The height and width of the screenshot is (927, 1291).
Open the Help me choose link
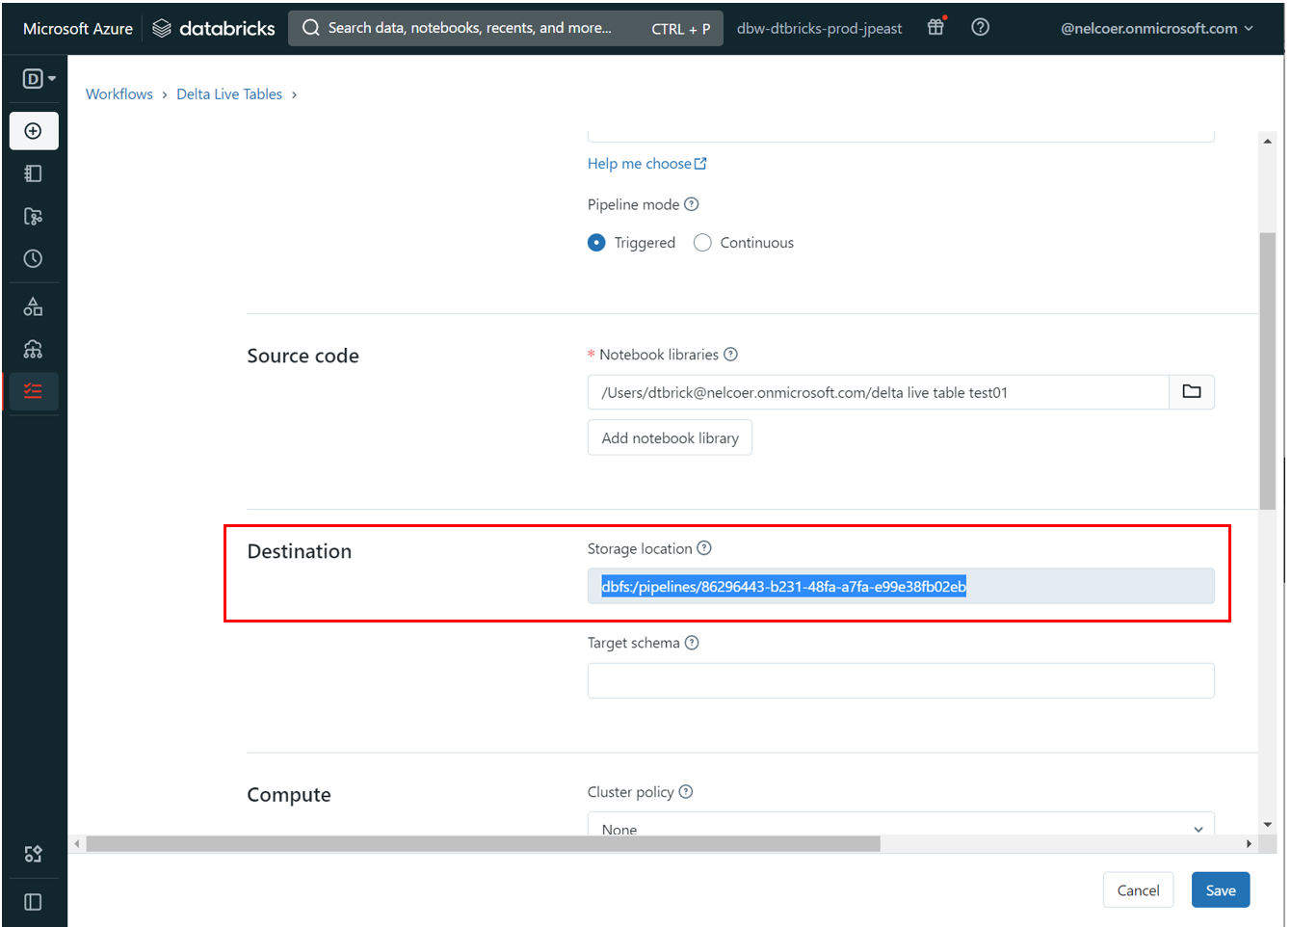(x=646, y=164)
